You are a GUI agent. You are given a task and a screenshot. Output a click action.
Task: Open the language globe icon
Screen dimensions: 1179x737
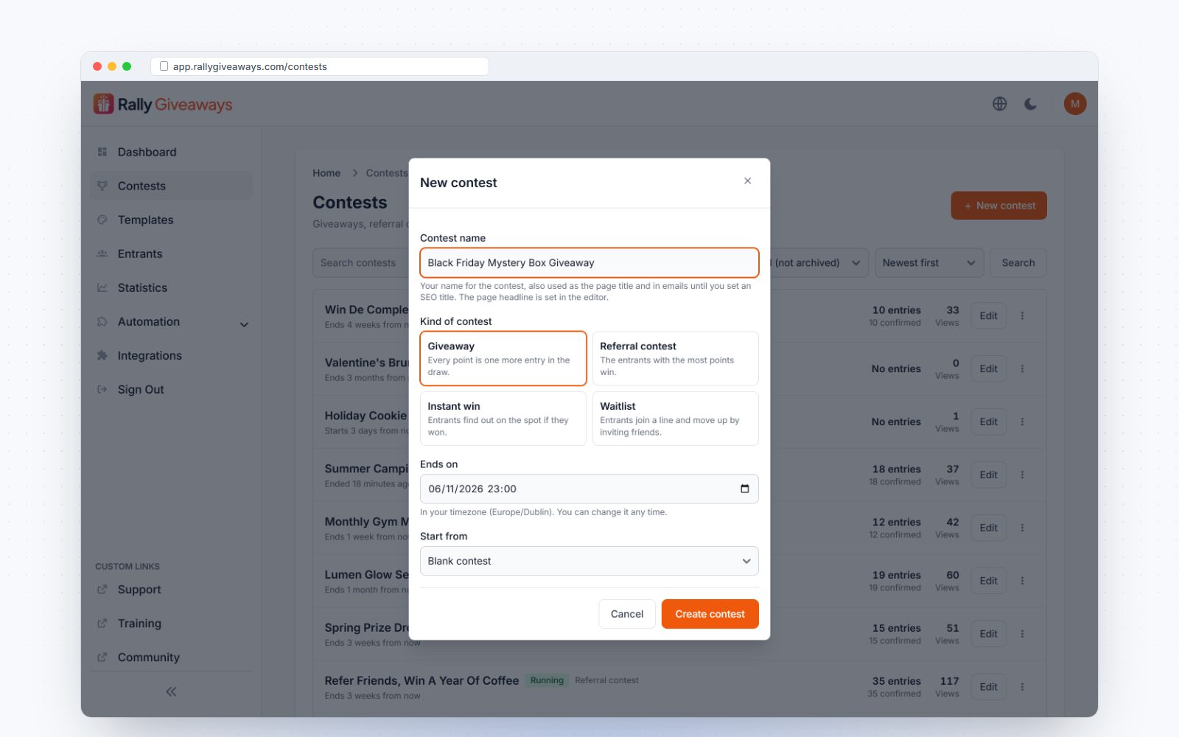coord(999,104)
